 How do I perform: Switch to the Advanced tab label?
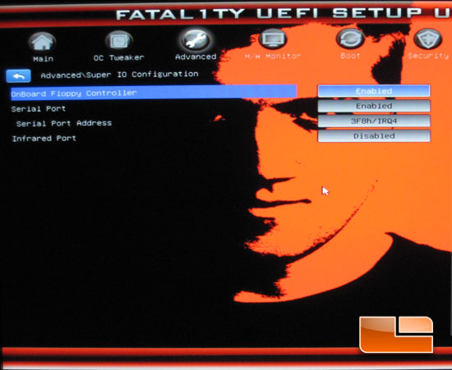(x=196, y=57)
